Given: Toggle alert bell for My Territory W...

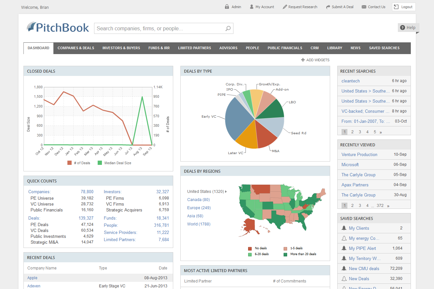Looking at the screenshot, I should 344,258.
